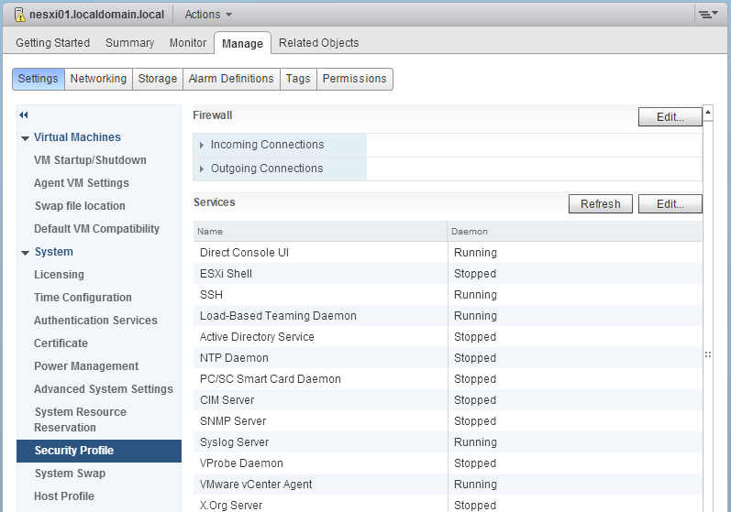This screenshot has height=512, width=731.
Task: Open the Actions dropdown menu
Action: tap(208, 15)
